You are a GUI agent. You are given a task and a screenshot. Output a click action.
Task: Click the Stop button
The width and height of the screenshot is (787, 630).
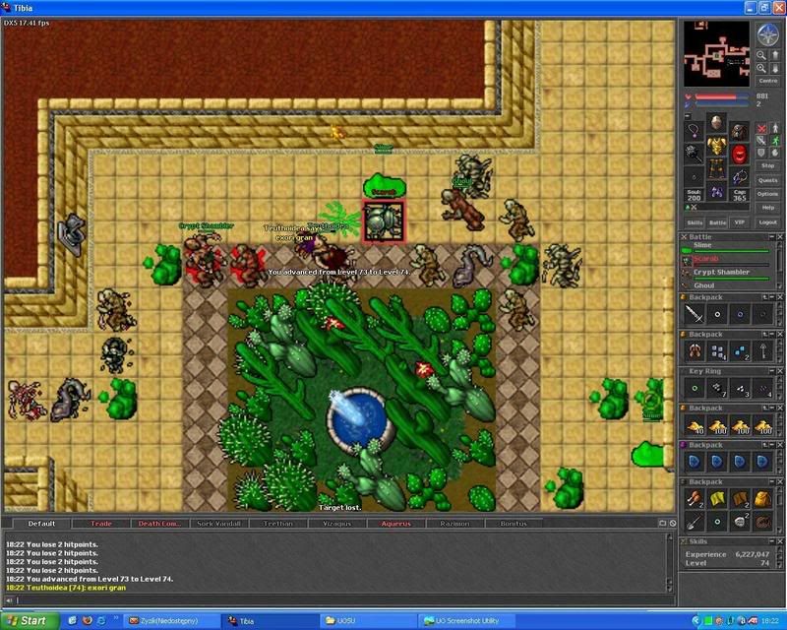[768, 165]
